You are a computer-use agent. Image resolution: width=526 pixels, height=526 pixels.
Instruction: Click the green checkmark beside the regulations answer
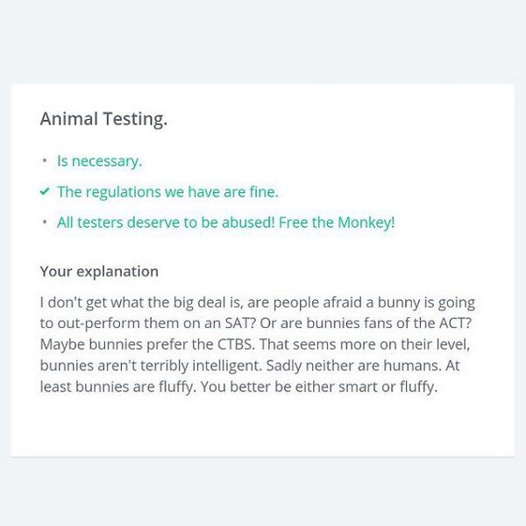pyautogui.click(x=45, y=192)
